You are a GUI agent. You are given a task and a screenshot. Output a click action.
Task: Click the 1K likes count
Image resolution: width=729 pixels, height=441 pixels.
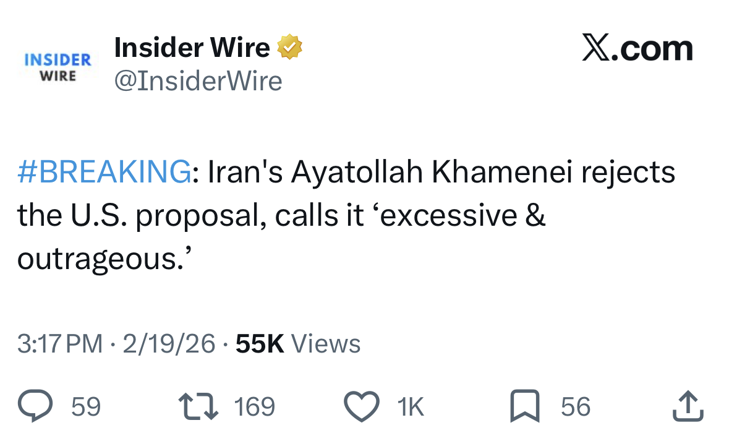pyautogui.click(x=411, y=407)
